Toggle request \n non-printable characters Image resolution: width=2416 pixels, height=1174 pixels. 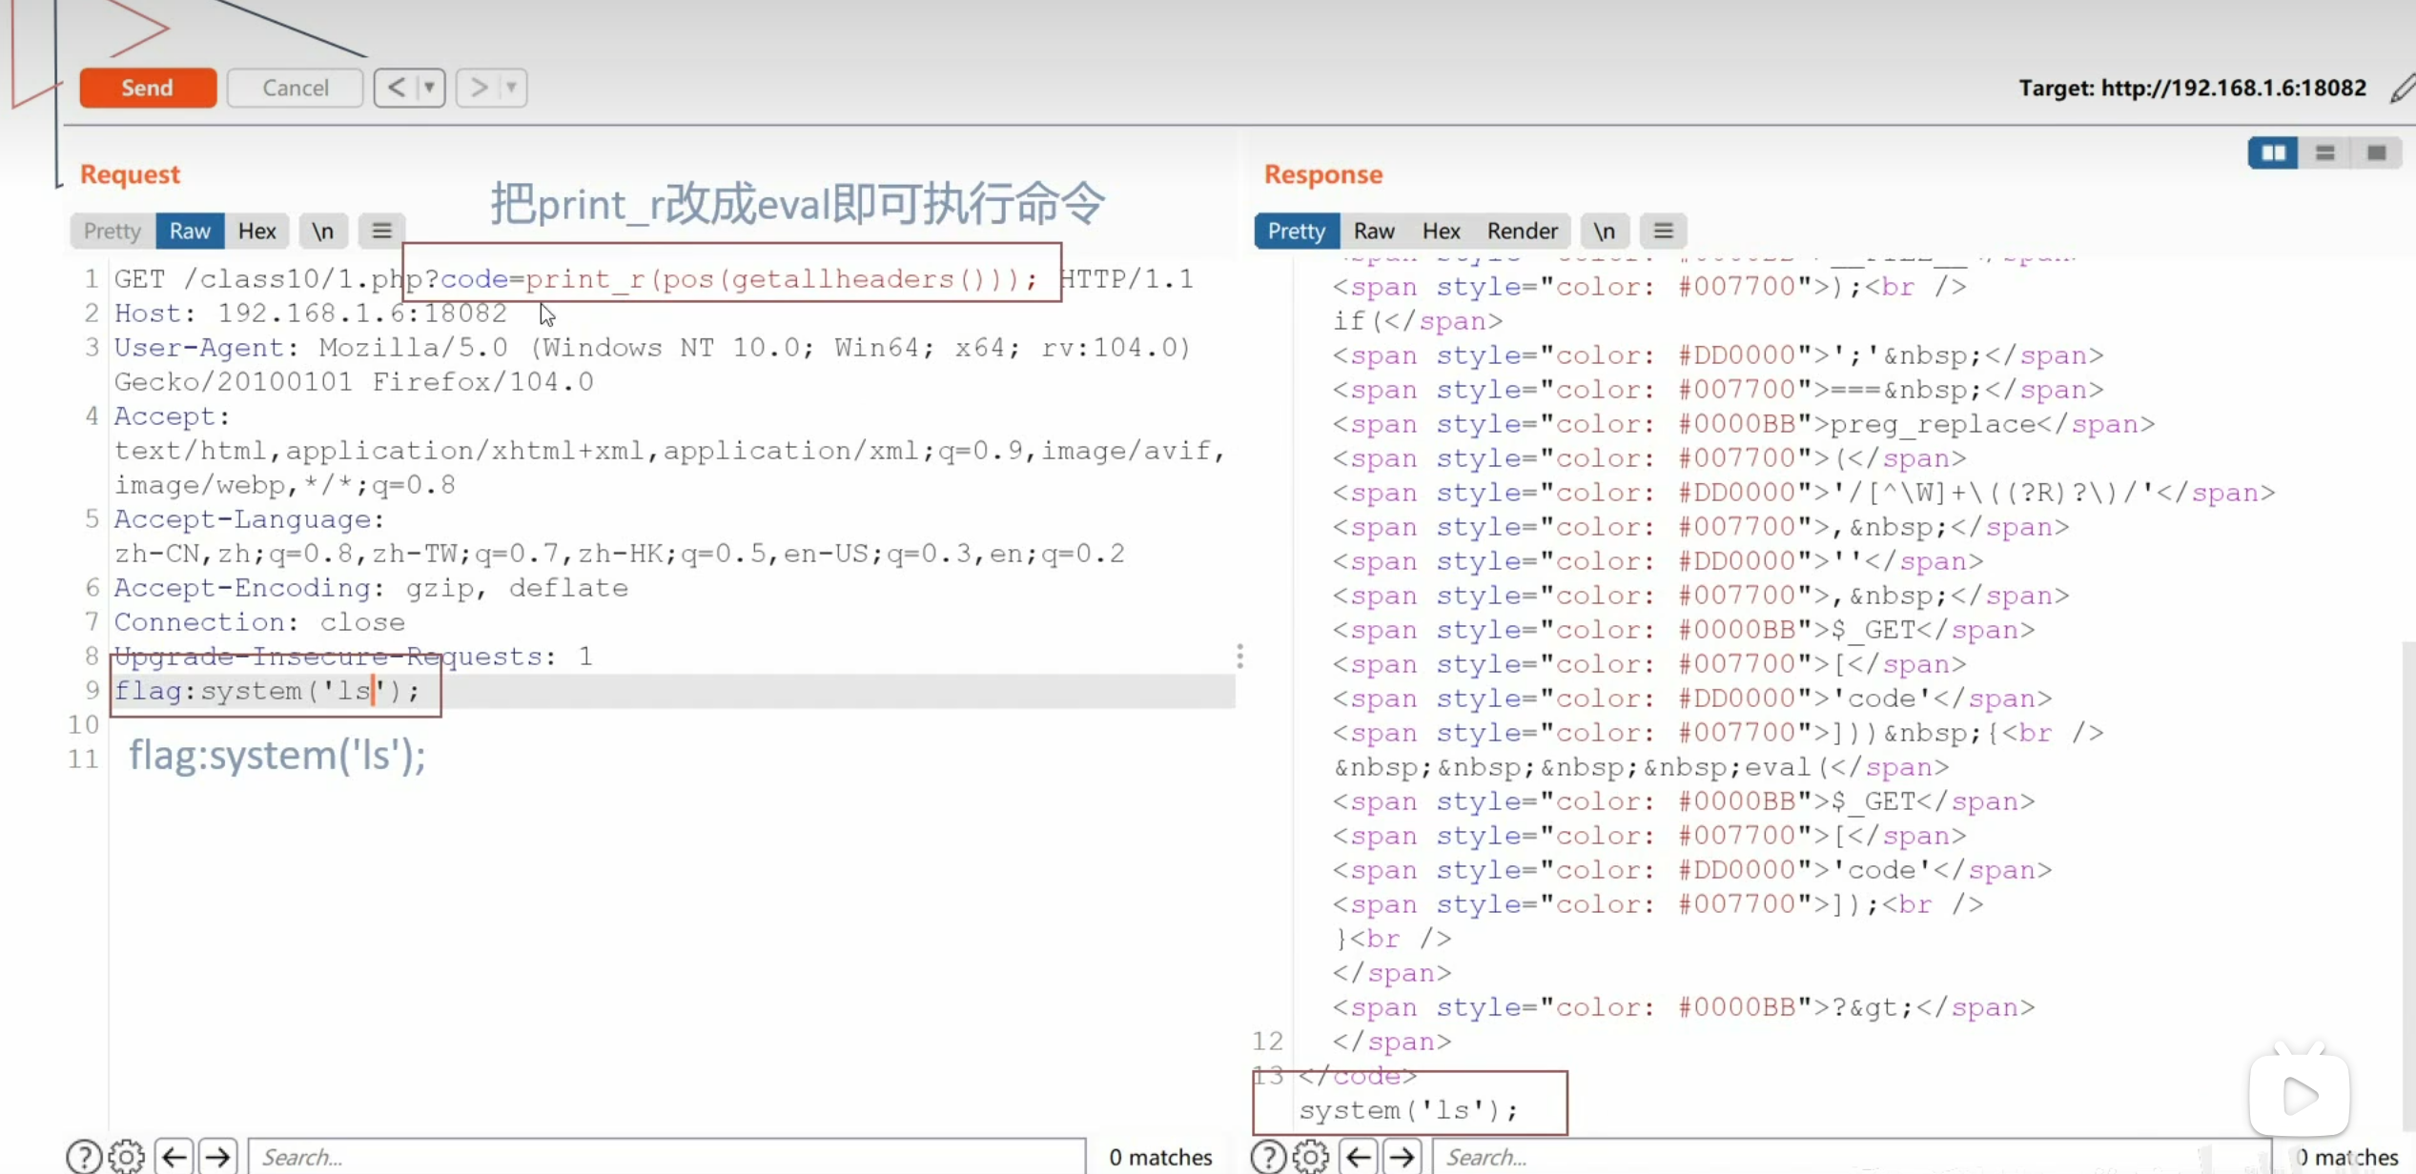(322, 231)
